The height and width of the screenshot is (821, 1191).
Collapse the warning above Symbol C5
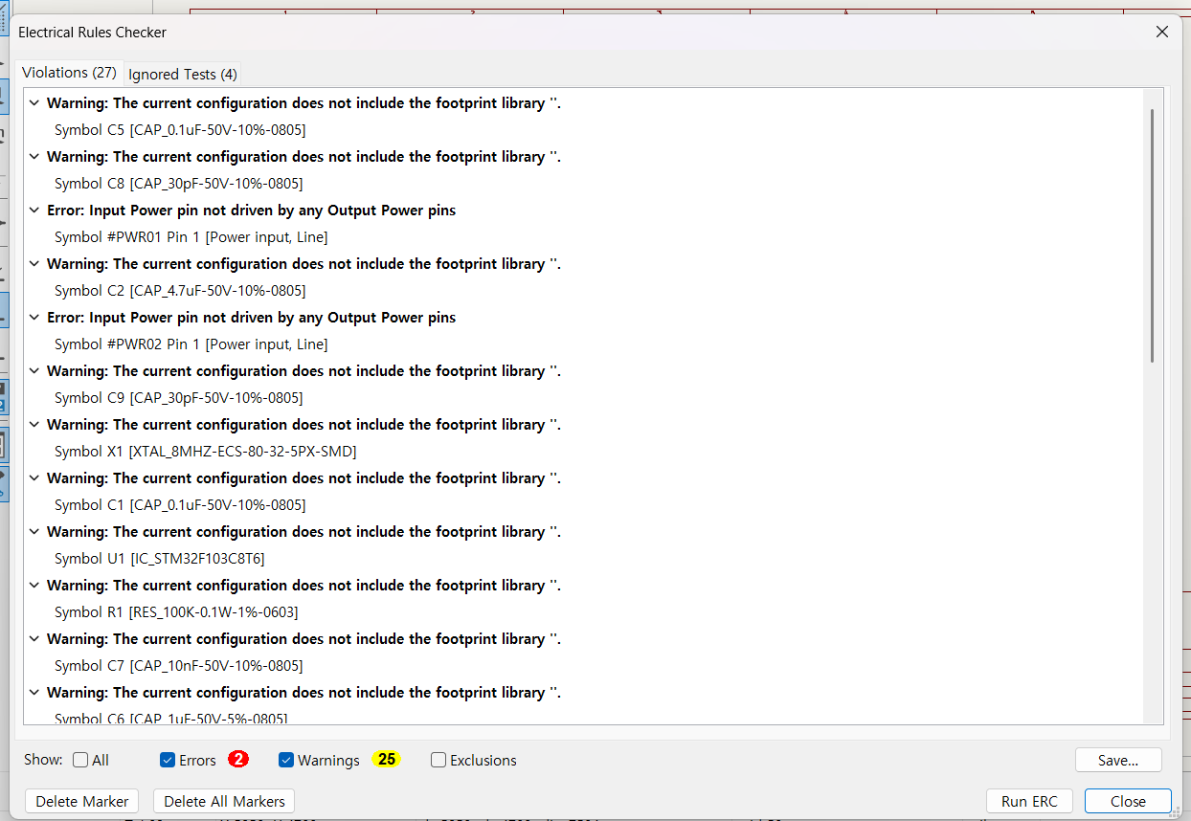pyautogui.click(x=34, y=103)
